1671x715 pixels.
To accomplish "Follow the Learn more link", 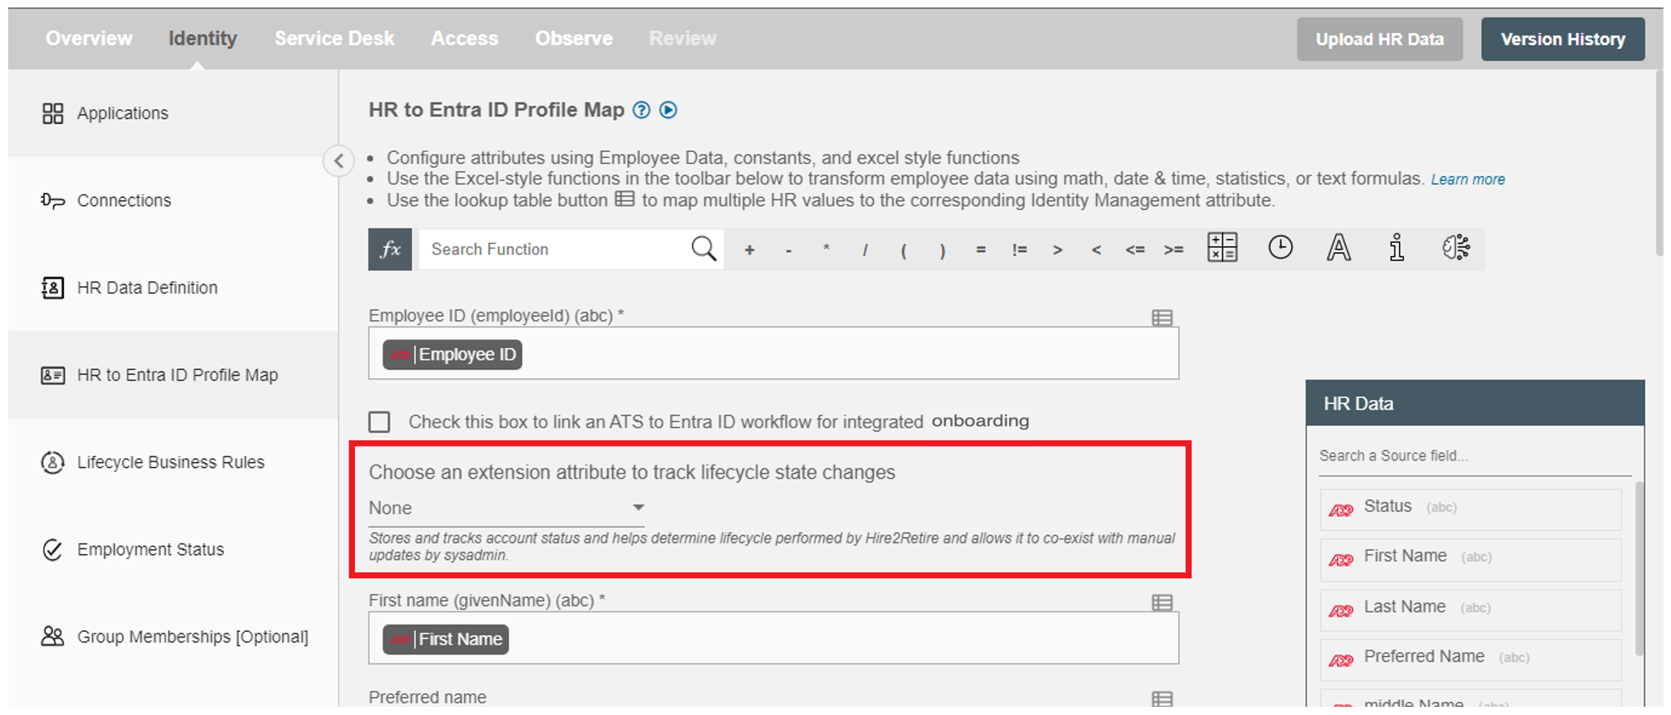I will [1468, 179].
